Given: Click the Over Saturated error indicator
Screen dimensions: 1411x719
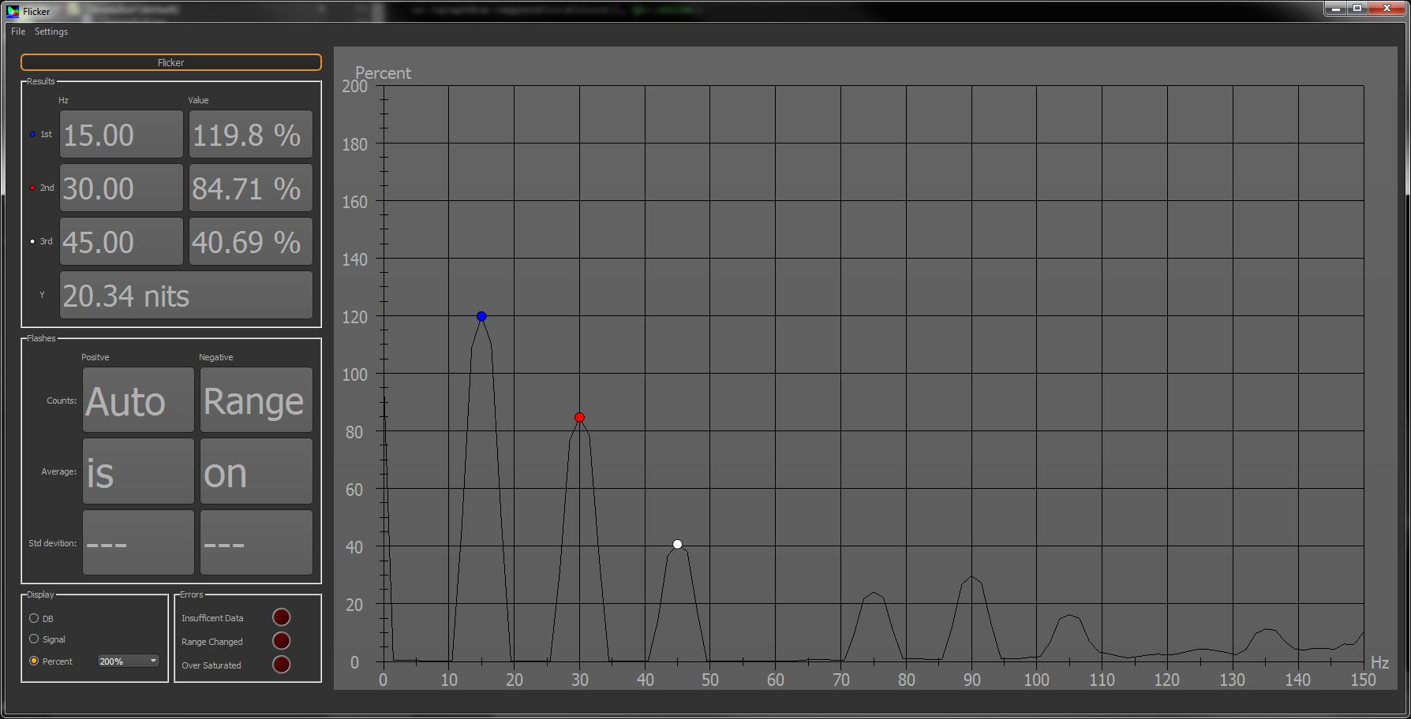Looking at the screenshot, I should coord(282,665).
